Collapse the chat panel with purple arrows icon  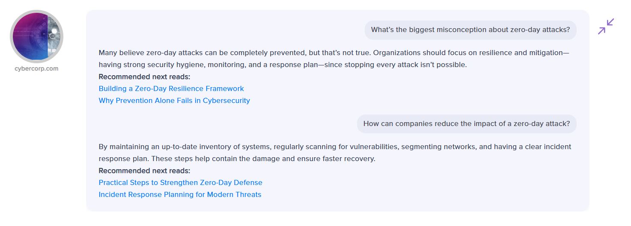click(x=606, y=26)
